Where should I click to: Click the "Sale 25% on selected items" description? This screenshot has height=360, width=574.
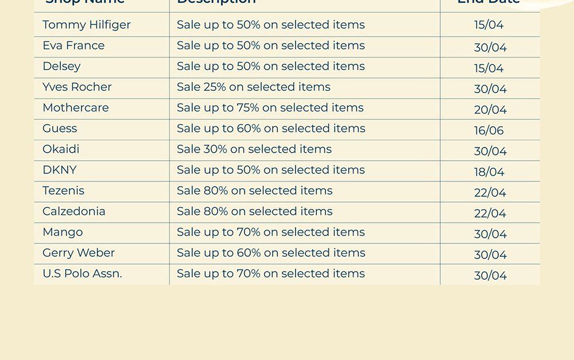[254, 87]
